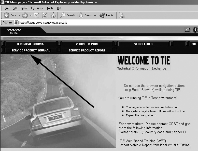198x151 pixels.
Task: Expand the Back history dropdown arrow
Action: point(19,16)
